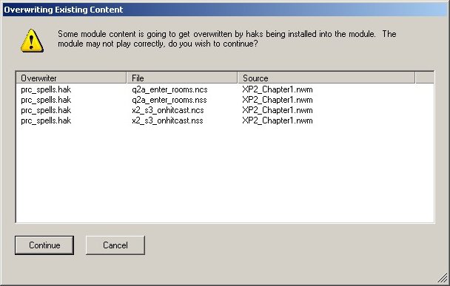Sort by the Source column header
Image resolution: width=450 pixels, height=286 pixels.
[x=326, y=78]
